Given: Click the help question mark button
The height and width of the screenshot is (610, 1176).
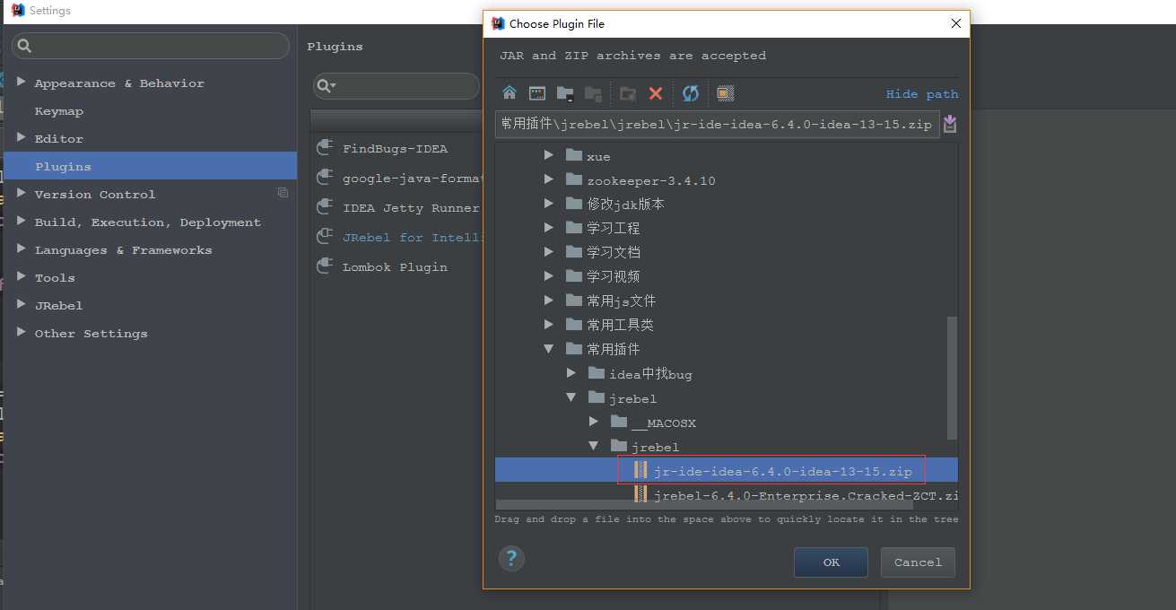Looking at the screenshot, I should pyautogui.click(x=511, y=559).
